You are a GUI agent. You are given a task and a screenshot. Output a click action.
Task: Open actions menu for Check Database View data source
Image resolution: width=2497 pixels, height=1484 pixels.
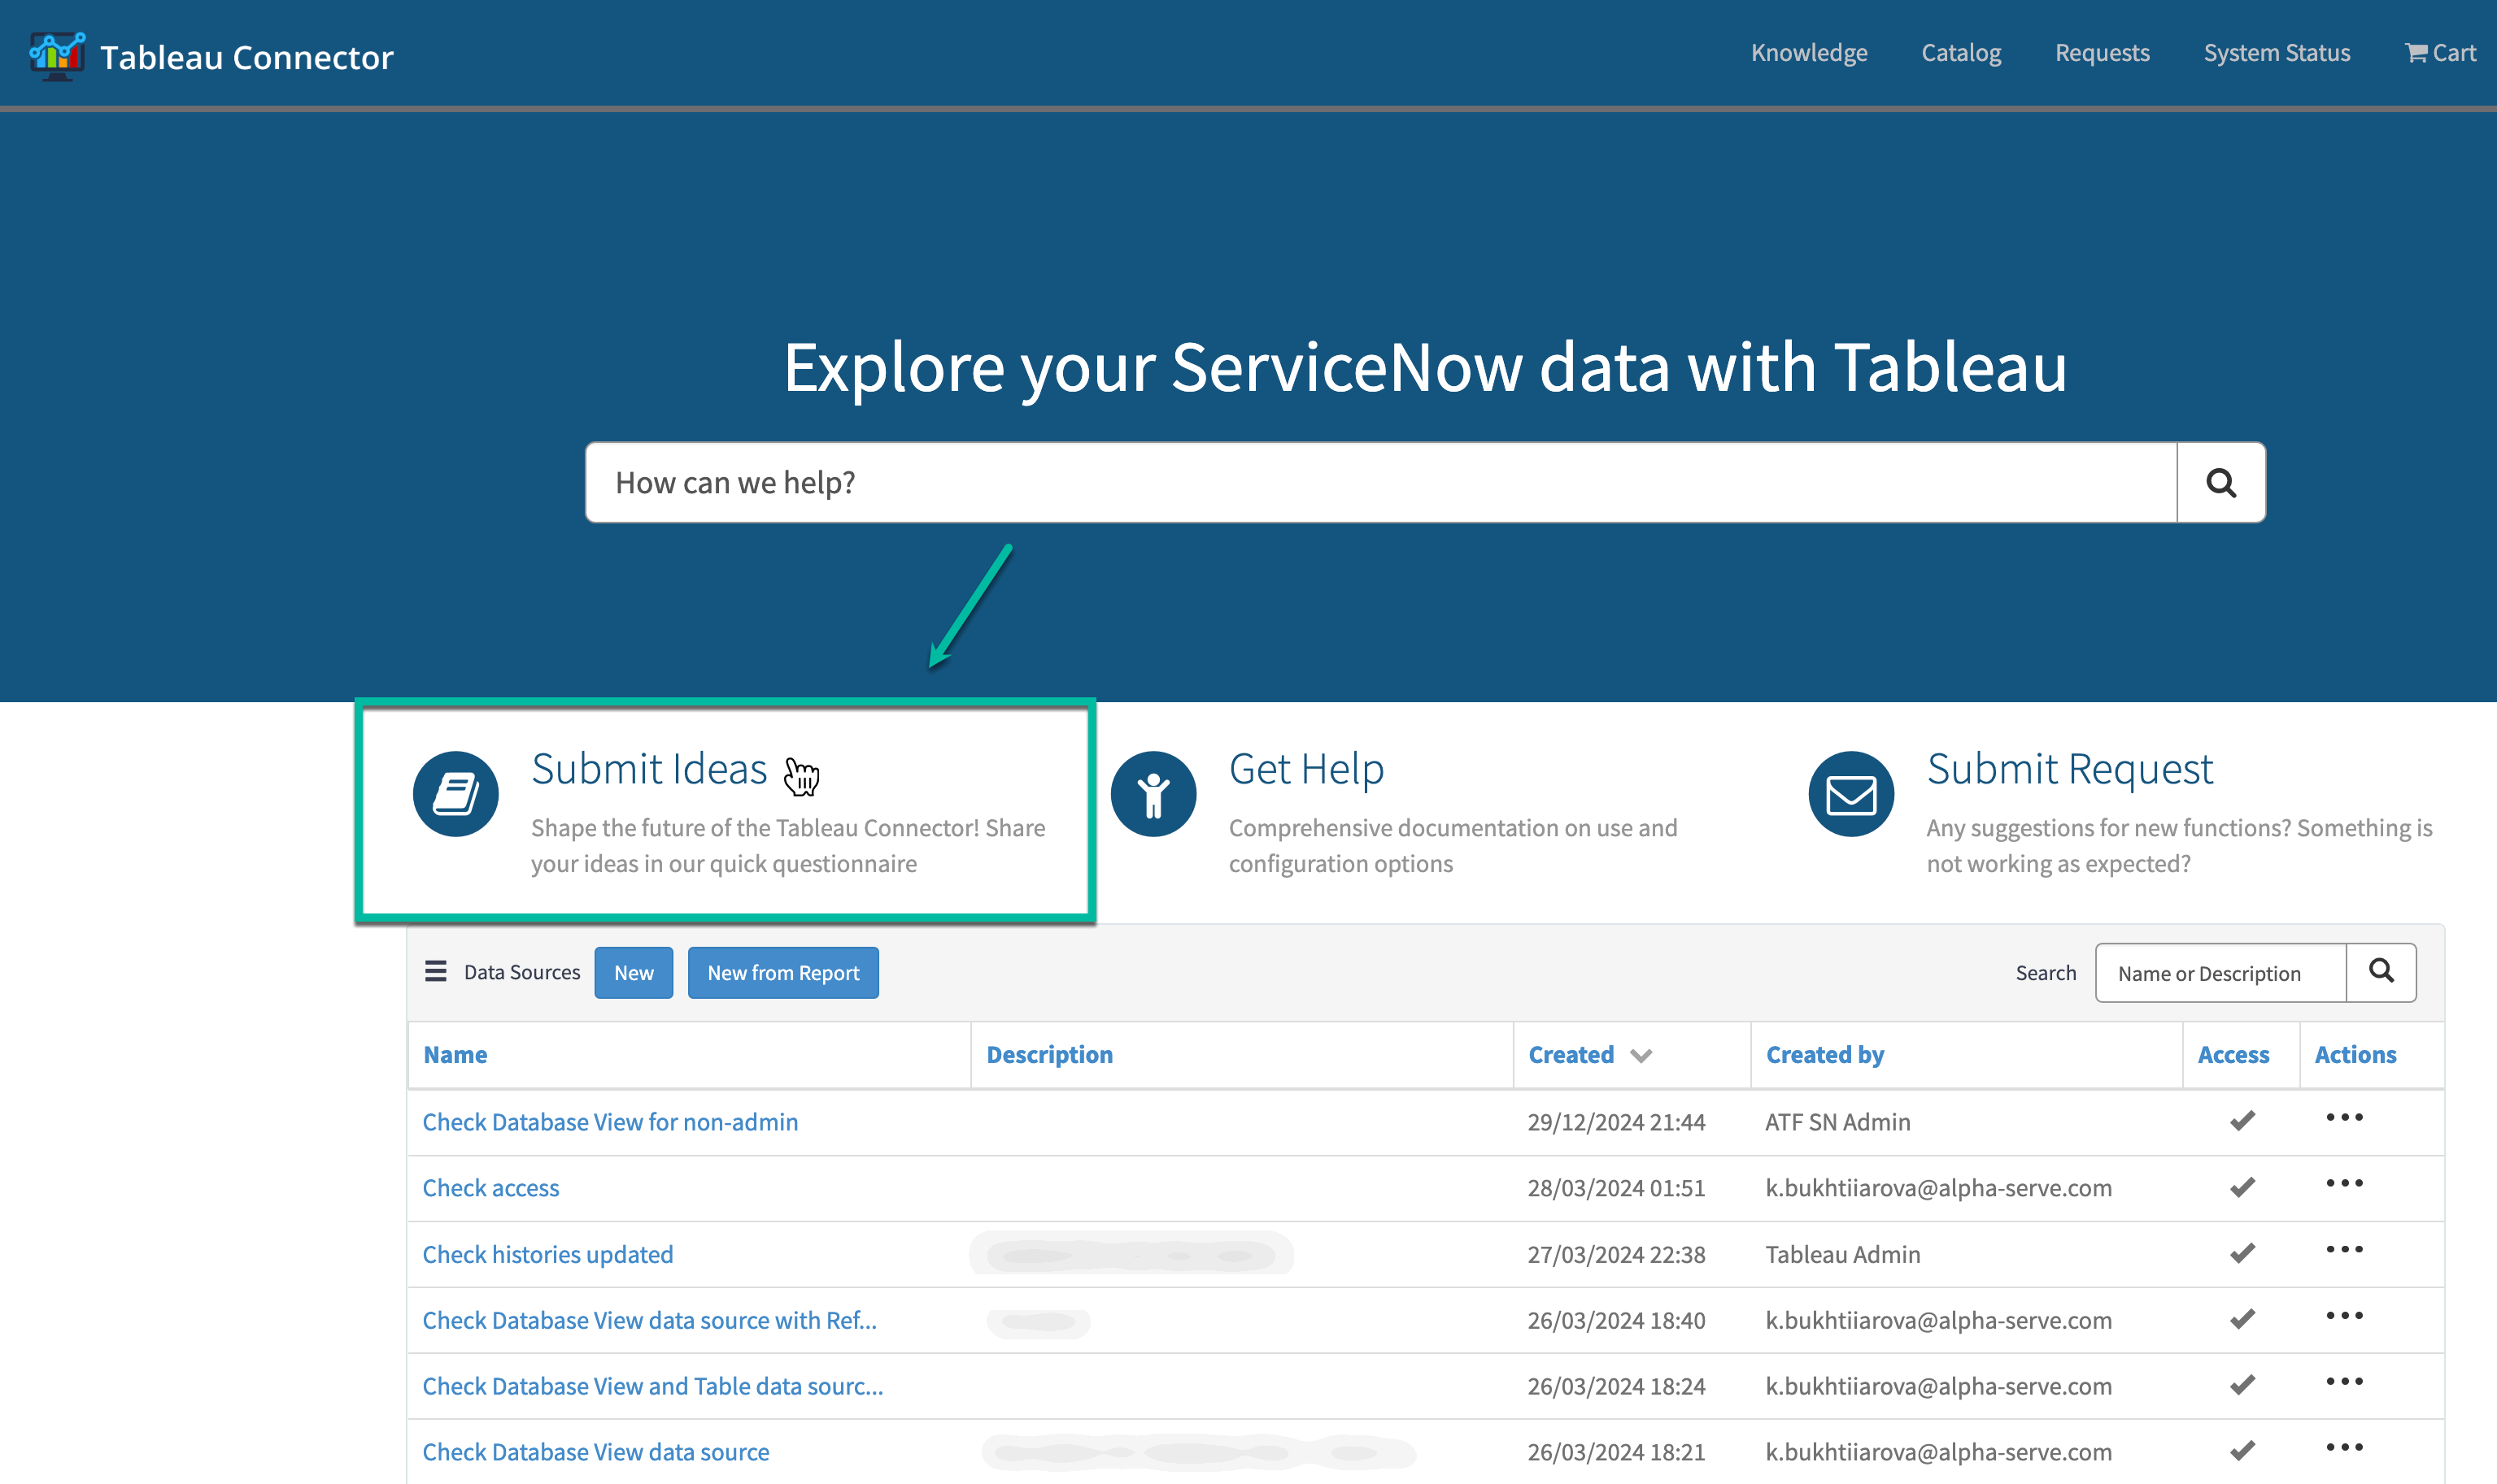point(2344,1448)
